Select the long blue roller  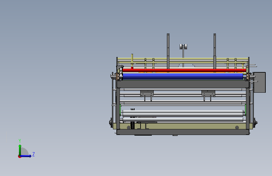183,76
